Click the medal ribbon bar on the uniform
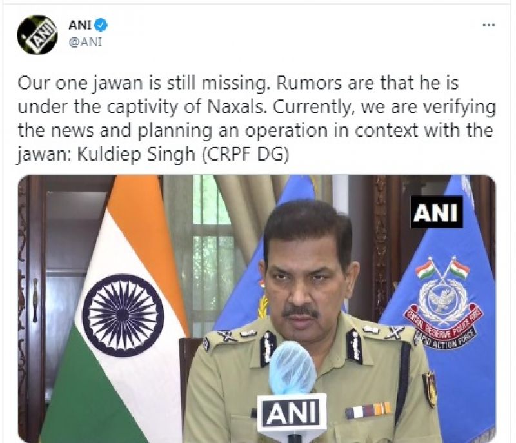The height and width of the screenshot is (443, 516). pyautogui.click(x=368, y=411)
